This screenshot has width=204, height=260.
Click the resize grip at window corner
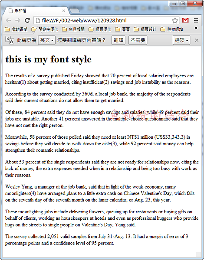tap(198, 254)
